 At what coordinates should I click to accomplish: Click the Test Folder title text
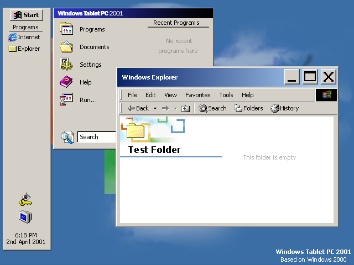click(154, 150)
